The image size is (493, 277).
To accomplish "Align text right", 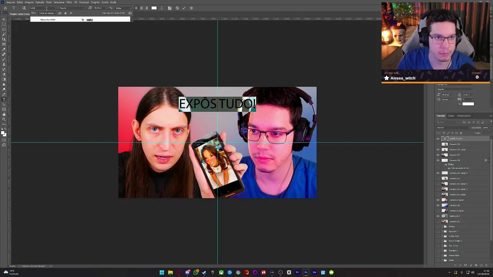I will coord(146,8).
